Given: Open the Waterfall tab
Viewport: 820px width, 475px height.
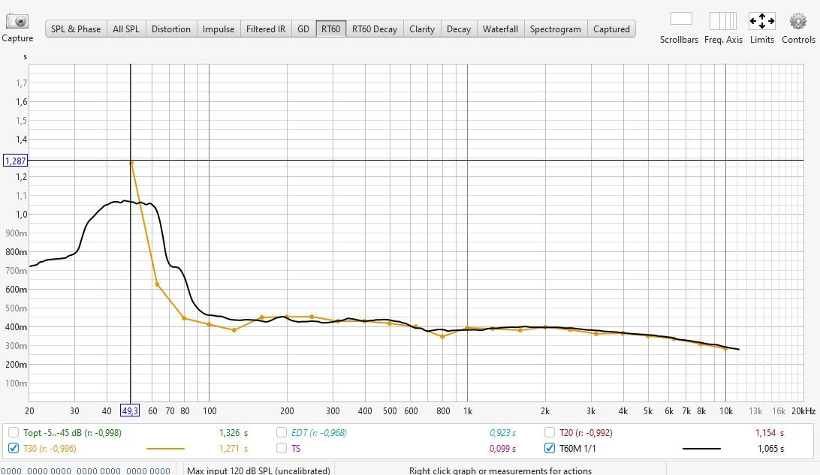Looking at the screenshot, I should (x=500, y=29).
